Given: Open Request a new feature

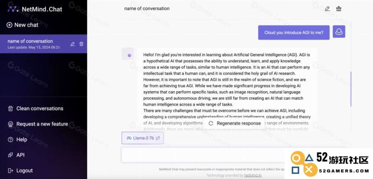Looking at the screenshot, I should point(38,124).
